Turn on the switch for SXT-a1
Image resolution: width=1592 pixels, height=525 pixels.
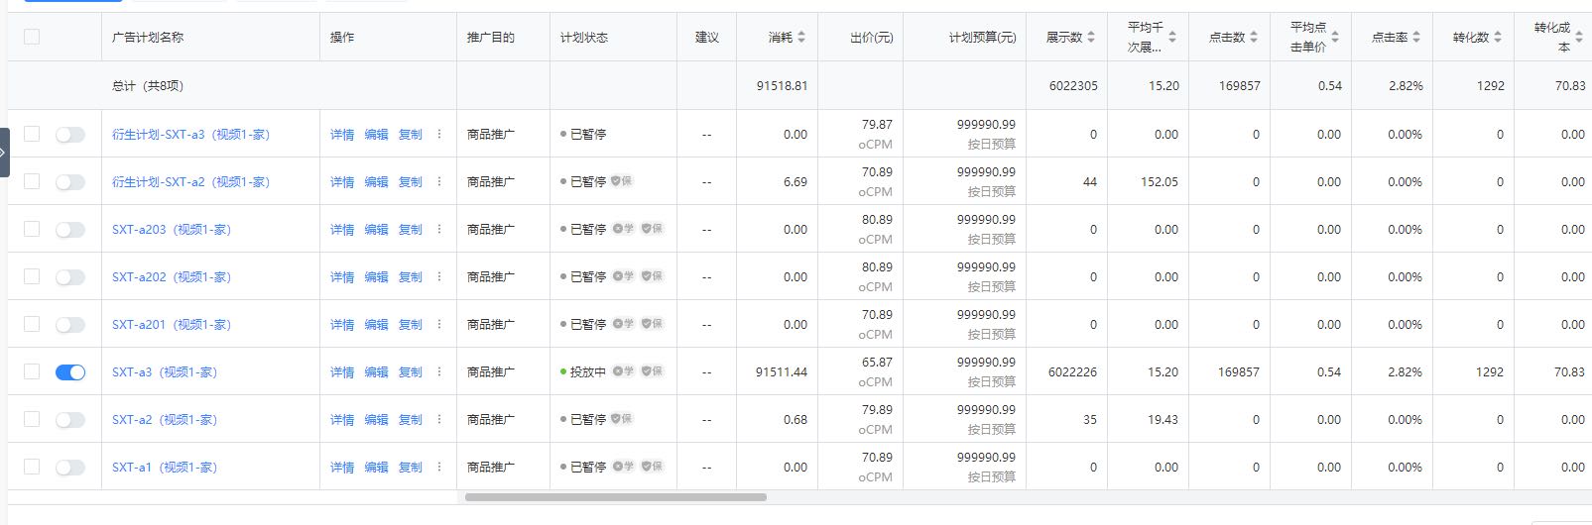point(70,468)
